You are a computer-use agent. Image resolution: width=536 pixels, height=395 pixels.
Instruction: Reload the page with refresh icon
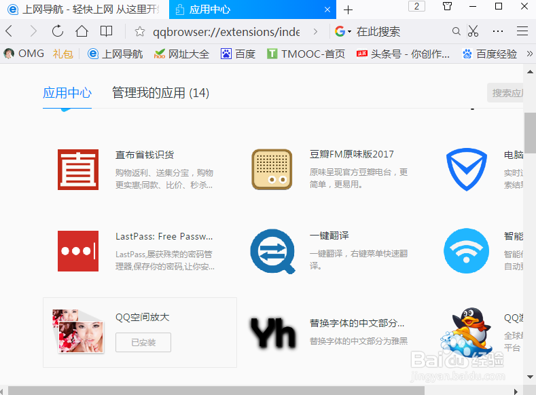(x=58, y=31)
